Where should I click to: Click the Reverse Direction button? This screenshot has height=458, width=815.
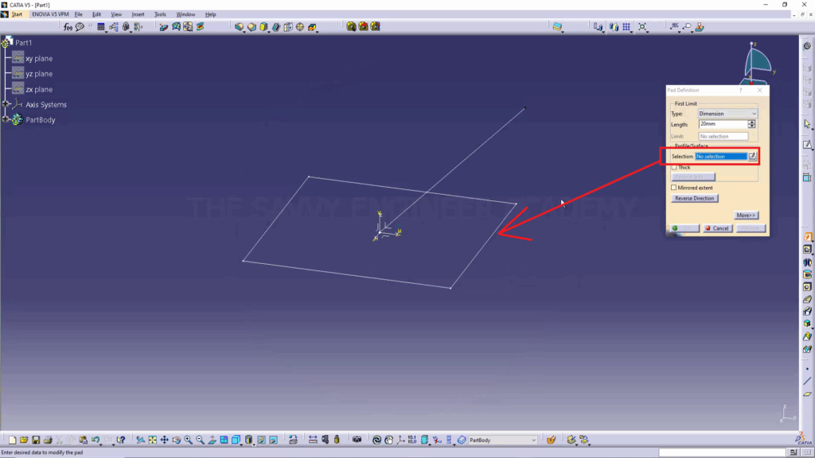pyautogui.click(x=695, y=198)
